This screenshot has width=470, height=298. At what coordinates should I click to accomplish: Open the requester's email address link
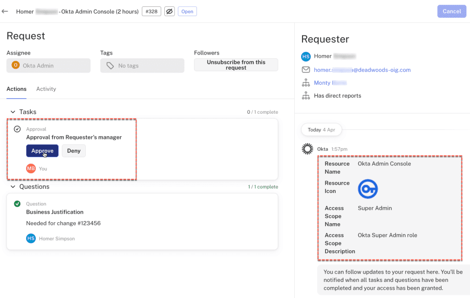[362, 70]
